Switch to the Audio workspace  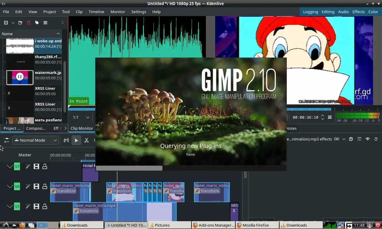click(343, 12)
